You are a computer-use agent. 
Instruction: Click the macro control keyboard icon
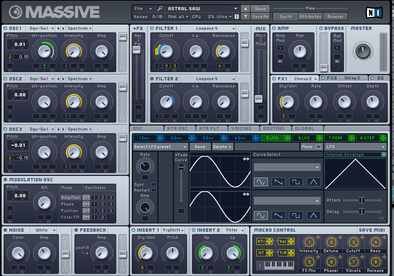[279, 265]
